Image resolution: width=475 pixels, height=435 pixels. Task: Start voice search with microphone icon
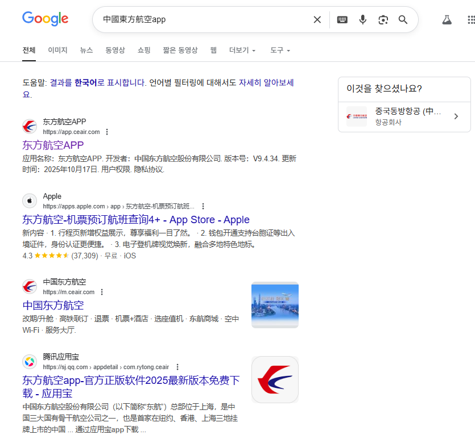(x=362, y=20)
